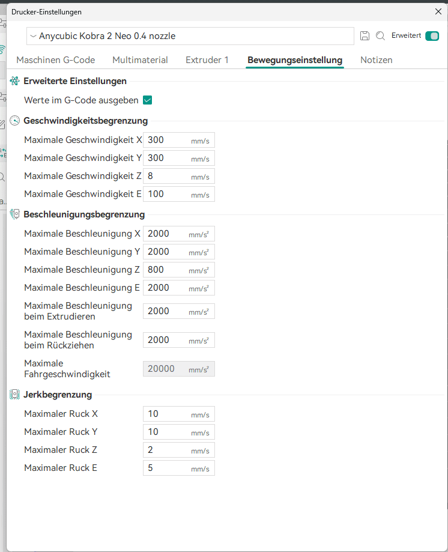This screenshot has width=448, height=552.
Task: Click the search magnifier icon beside preset
Action: click(x=380, y=36)
